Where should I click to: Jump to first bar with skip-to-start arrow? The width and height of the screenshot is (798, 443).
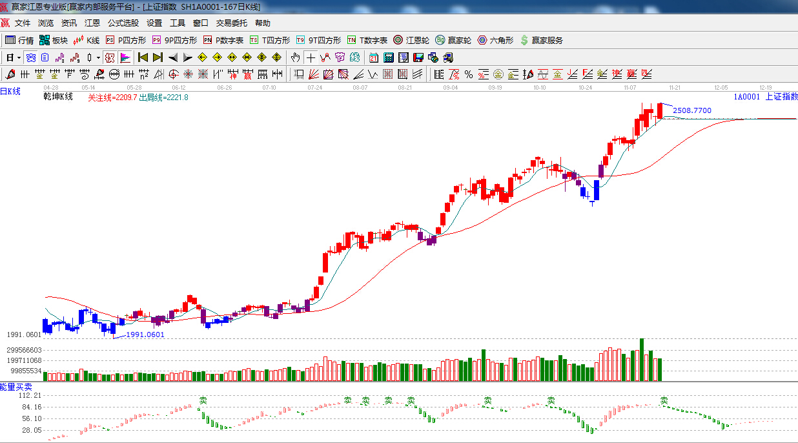click(x=143, y=57)
